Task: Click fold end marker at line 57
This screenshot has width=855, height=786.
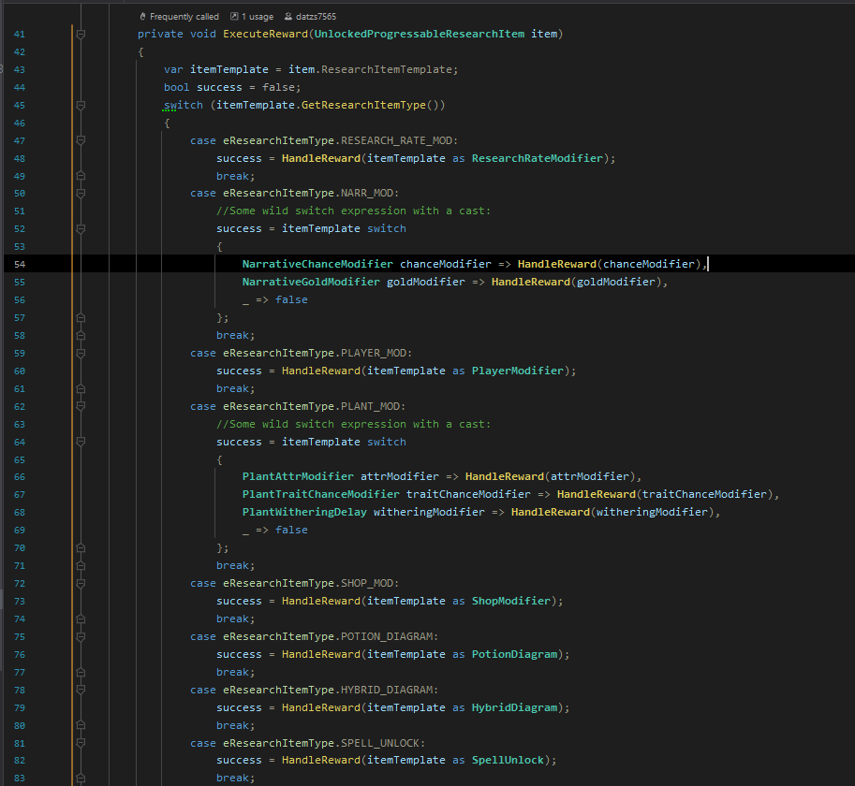Action: click(81, 317)
